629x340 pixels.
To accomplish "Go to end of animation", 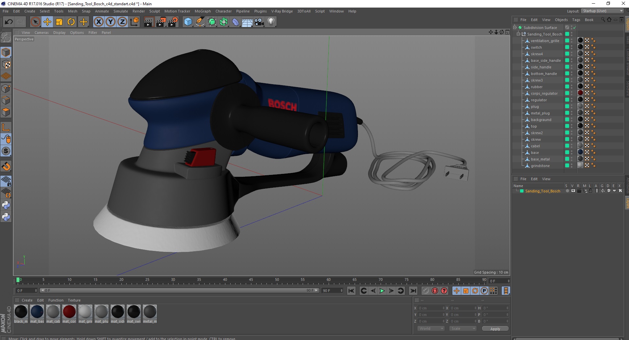I will pyautogui.click(x=413, y=291).
